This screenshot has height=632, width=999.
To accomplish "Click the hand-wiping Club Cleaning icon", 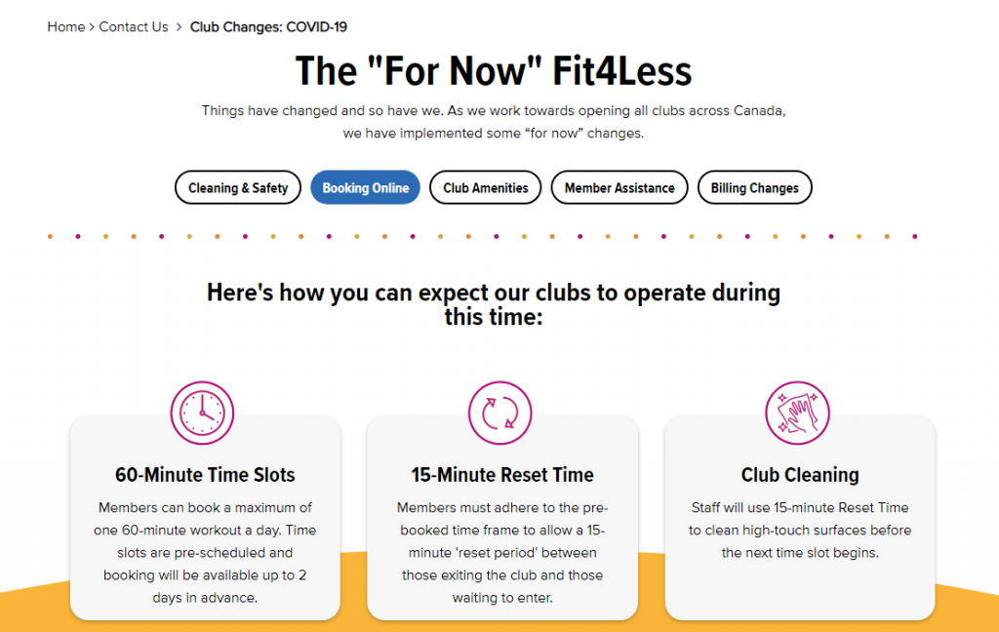I will click(798, 412).
